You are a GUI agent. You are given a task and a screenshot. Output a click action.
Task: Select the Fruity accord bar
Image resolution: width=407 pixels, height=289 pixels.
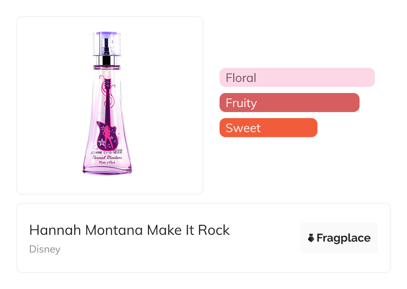coord(289,103)
